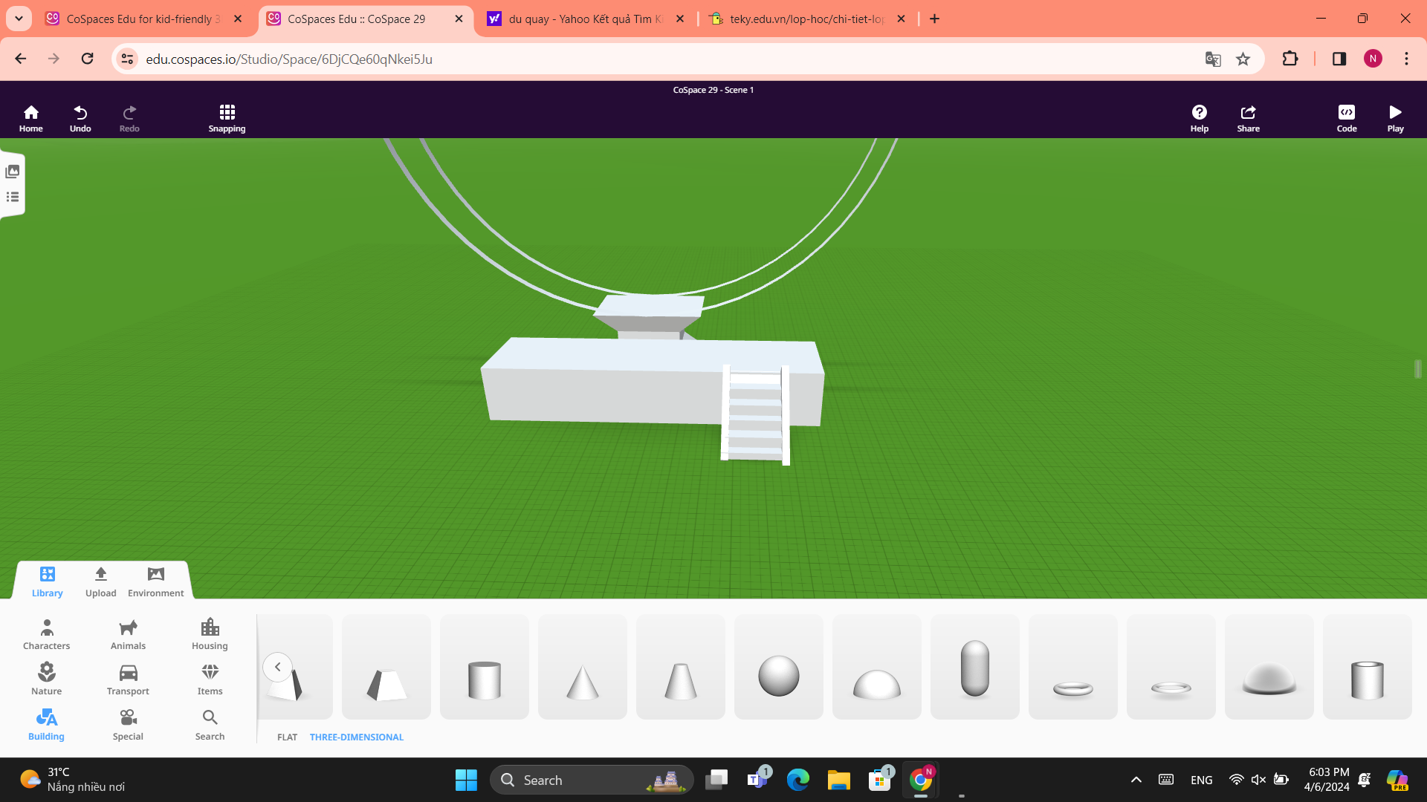Screen dimensions: 1427x802
Task: Select the Characters category
Action: tap(46, 635)
